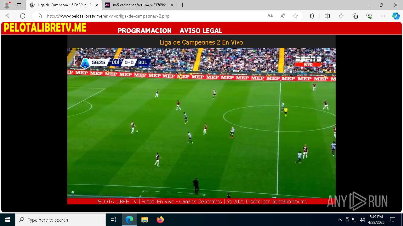The height and width of the screenshot is (226, 403).
Task: Click the taskbar search box
Action: point(60,220)
